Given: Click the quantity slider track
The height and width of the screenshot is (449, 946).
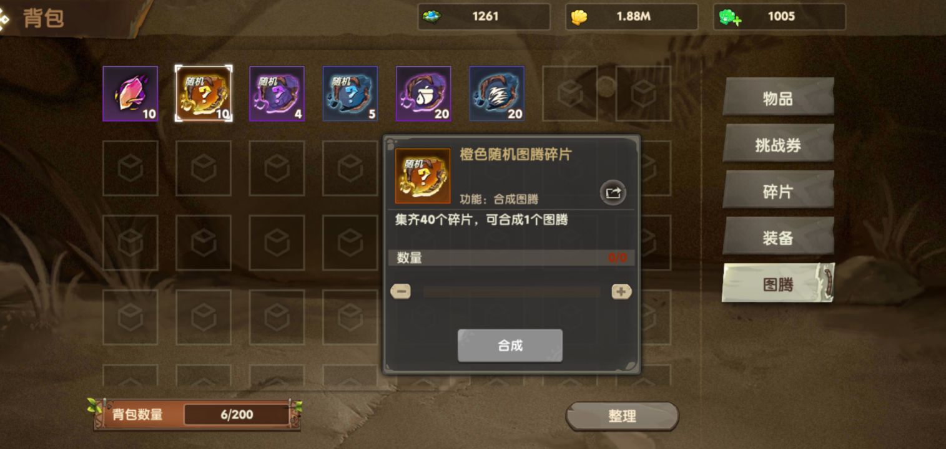Looking at the screenshot, I should [511, 291].
